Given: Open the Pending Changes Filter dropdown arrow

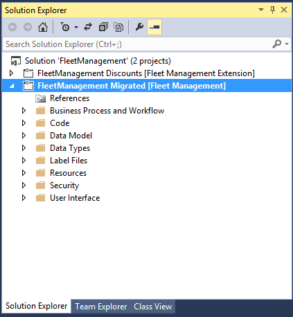Looking at the screenshot, I should (76, 27).
